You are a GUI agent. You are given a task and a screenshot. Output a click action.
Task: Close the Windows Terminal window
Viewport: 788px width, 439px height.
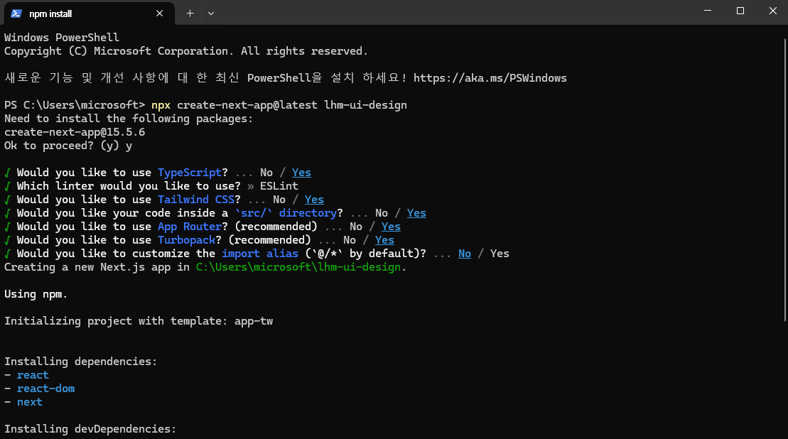pyautogui.click(x=772, y=11)
